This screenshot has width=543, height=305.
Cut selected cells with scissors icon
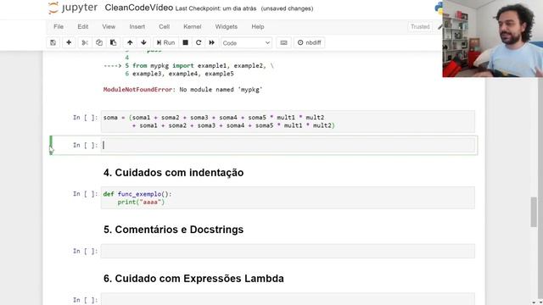pos(85,42)
